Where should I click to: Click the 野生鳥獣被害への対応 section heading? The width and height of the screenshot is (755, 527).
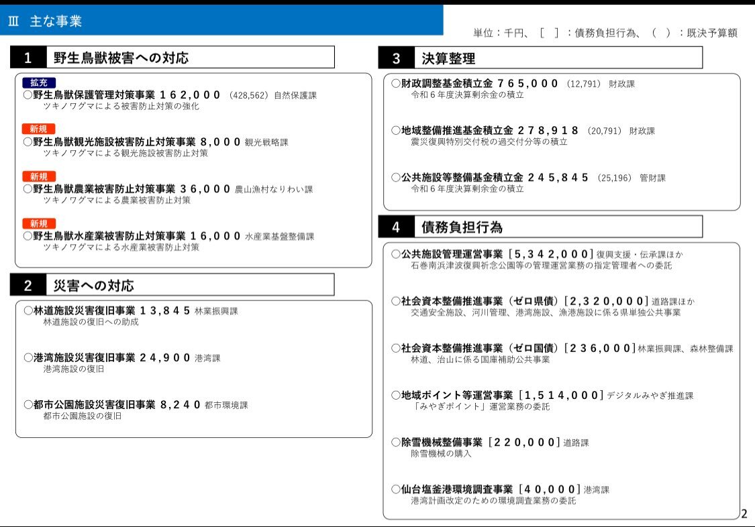[x=121, y=58]
